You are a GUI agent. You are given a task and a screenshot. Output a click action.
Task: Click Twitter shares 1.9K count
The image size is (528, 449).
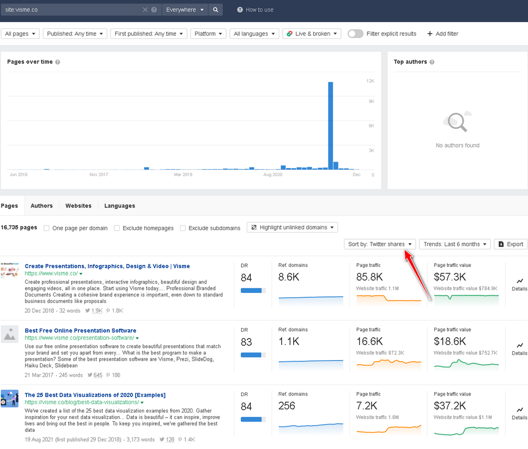[97, 311]
